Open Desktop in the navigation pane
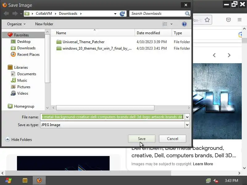Screen dimensions: 247x185 tap(24, 42)
